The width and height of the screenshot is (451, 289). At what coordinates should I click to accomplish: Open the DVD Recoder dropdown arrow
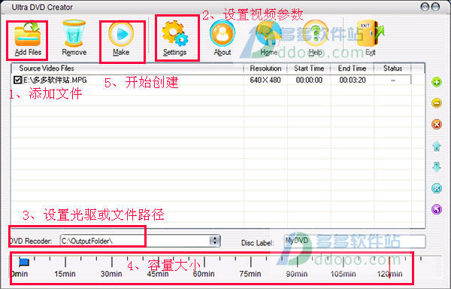click(215, 241)
